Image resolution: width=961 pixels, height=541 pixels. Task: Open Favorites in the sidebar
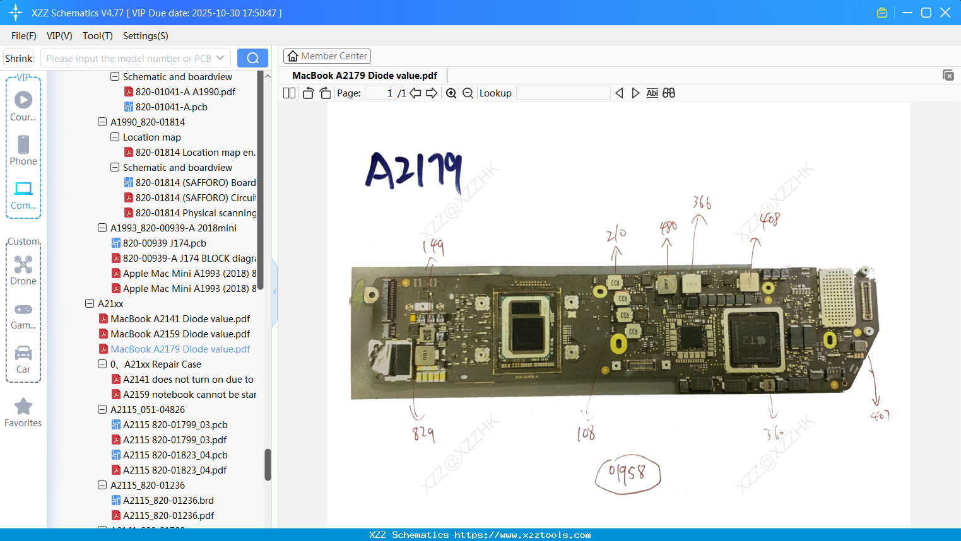pyautogui.click(x=23, y=412)
